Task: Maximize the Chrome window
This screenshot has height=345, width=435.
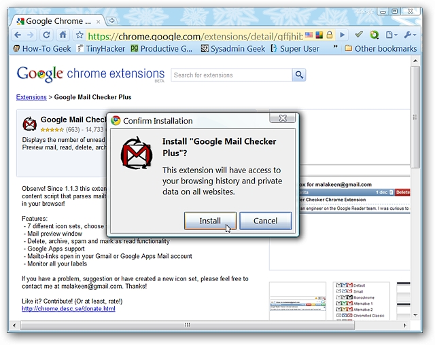Action: click(x=394, y=12)
